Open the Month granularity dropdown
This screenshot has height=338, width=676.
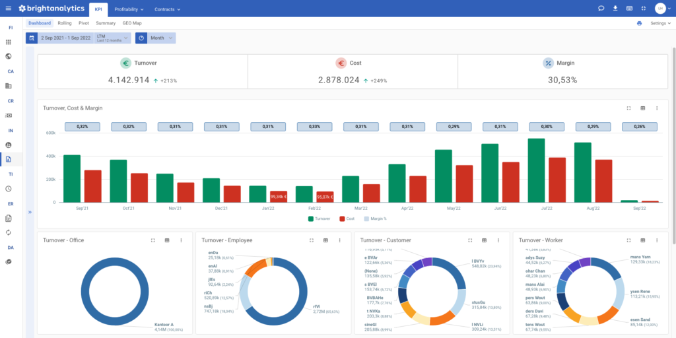[162, 38]
